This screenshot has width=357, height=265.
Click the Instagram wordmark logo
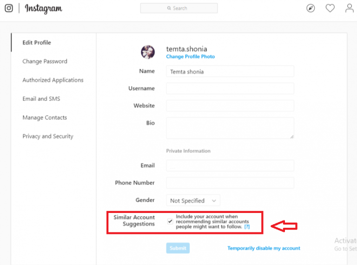click(x=43, y=9)
